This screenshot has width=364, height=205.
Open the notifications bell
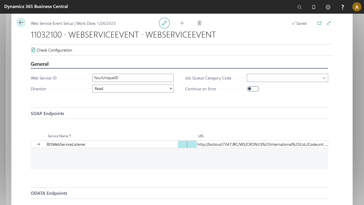click(314, 7)
